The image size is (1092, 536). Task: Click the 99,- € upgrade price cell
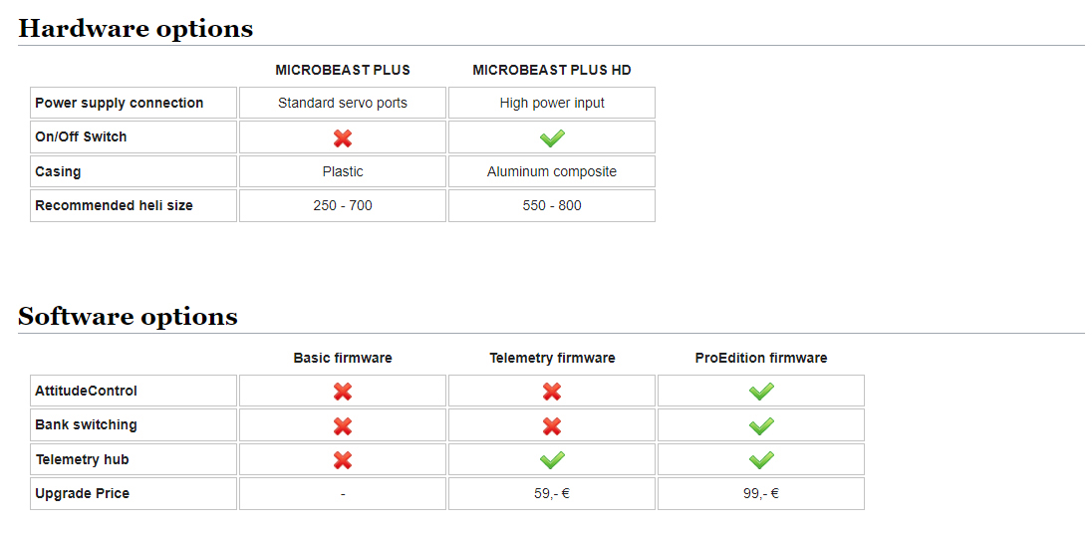pyautogui.click(x=761, y=493)
